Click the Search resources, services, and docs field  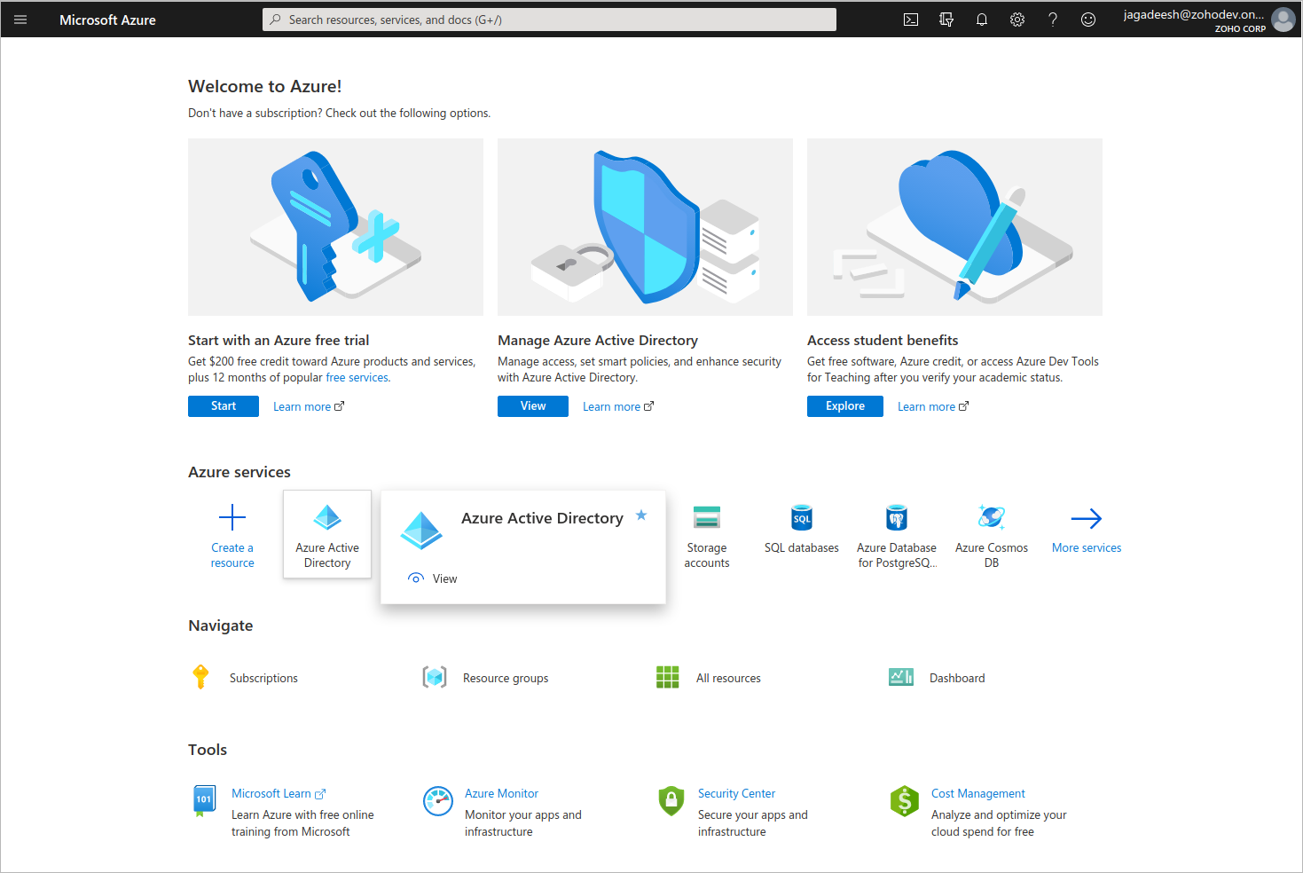(x=549, y=20)
